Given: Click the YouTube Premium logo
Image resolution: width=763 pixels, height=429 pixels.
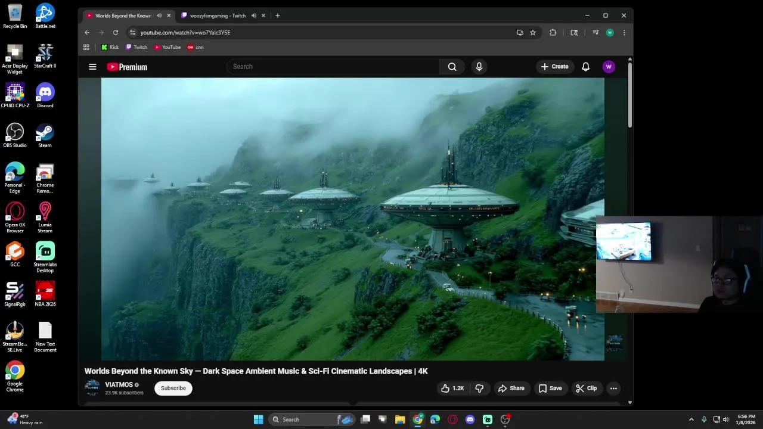Looking at the screenshot, I should click(x=127, y=67).
